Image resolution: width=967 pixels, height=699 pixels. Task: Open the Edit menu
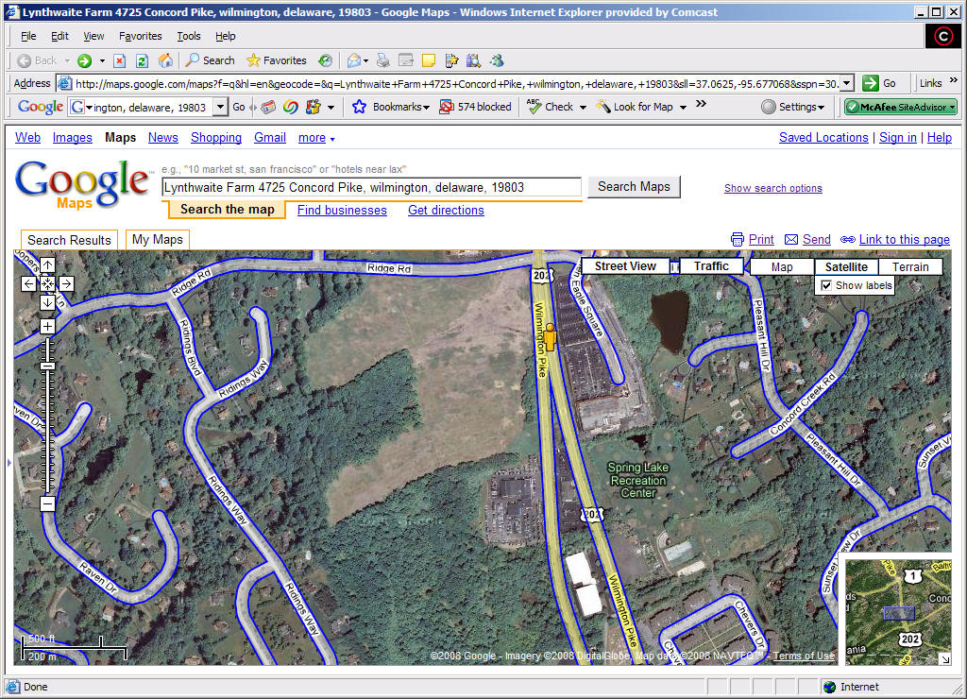[x=59, y=36]
